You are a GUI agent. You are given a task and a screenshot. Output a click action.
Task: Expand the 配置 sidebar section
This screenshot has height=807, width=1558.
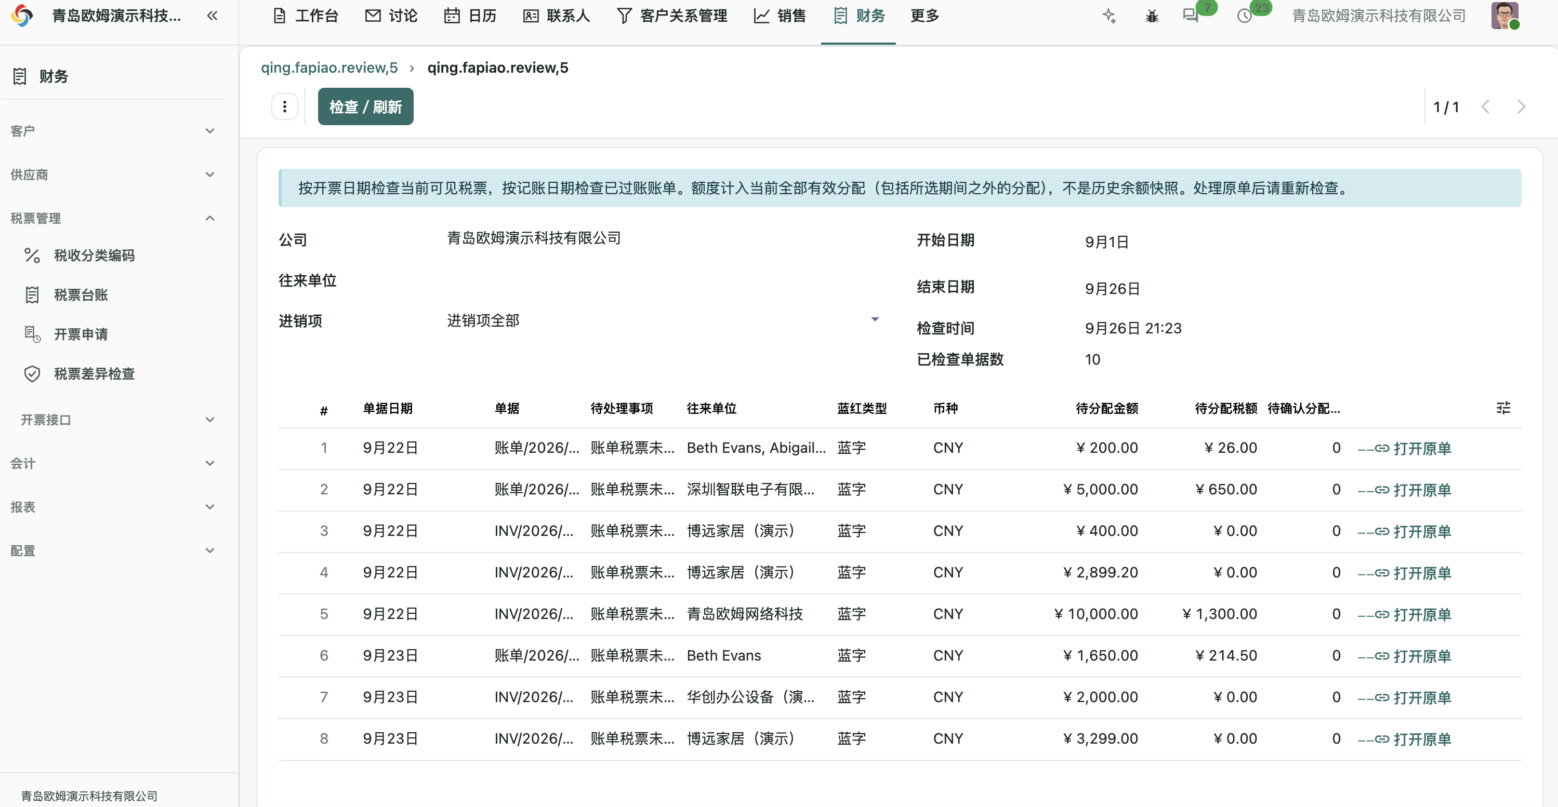coord(113,550)
